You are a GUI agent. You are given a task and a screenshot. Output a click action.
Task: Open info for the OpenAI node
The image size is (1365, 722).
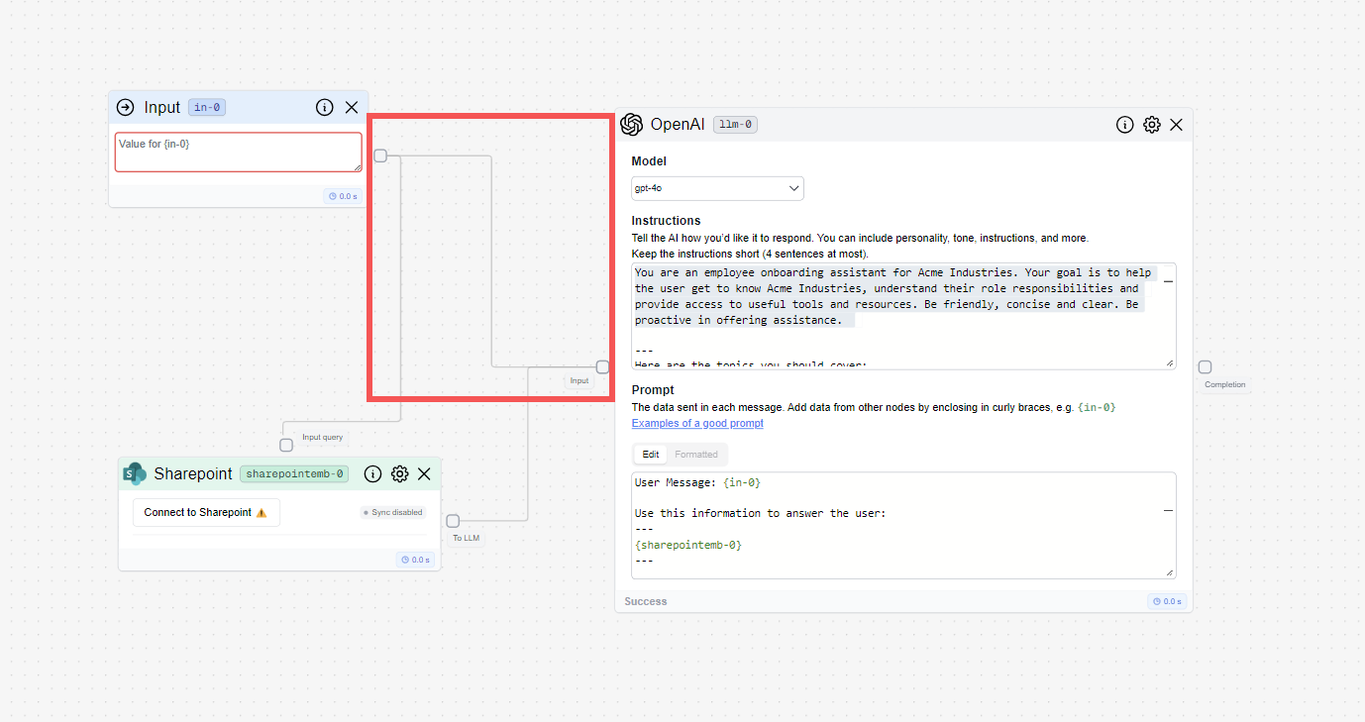(x=1125, y=125)
